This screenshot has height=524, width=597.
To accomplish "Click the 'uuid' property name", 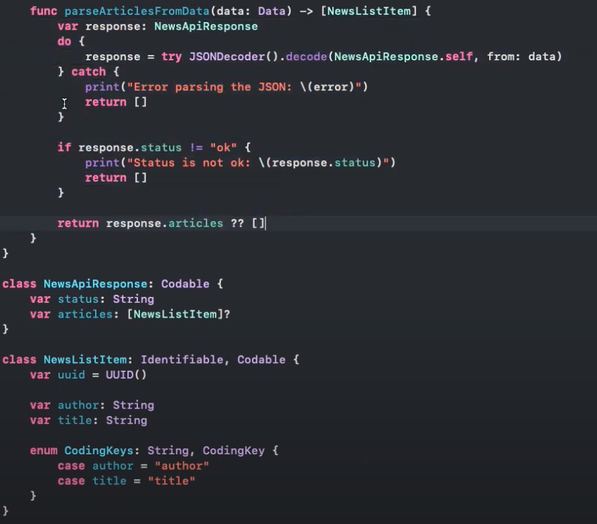I will click(71, 375).
